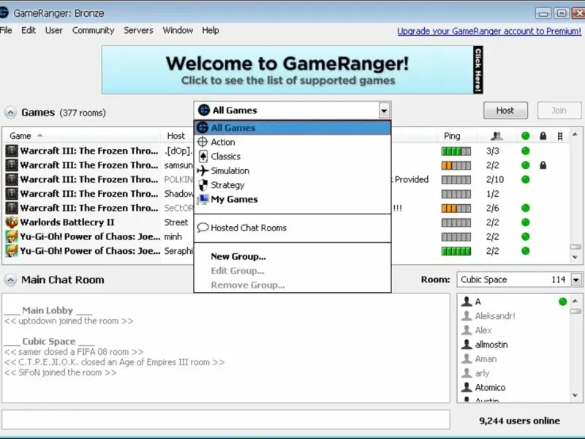The width and height of the screenshot is (585, 439).
Task: Click the Join button
Action: (559, 110)
